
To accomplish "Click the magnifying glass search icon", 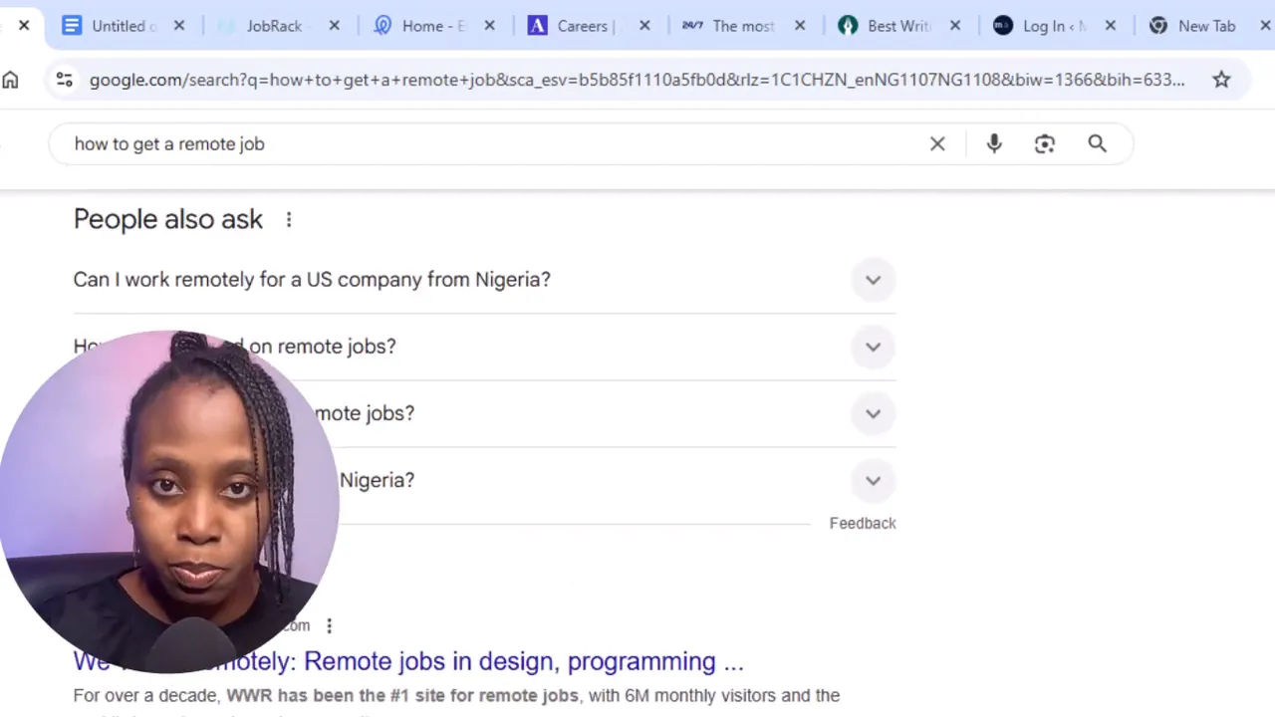I will click(x=1097, y=143).
